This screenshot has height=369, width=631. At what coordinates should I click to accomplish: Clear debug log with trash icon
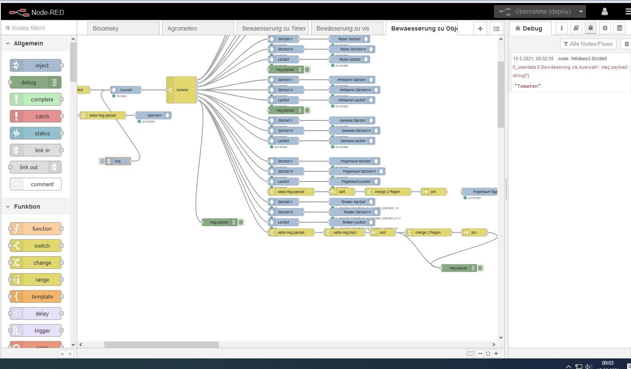[x=626, y=44]
